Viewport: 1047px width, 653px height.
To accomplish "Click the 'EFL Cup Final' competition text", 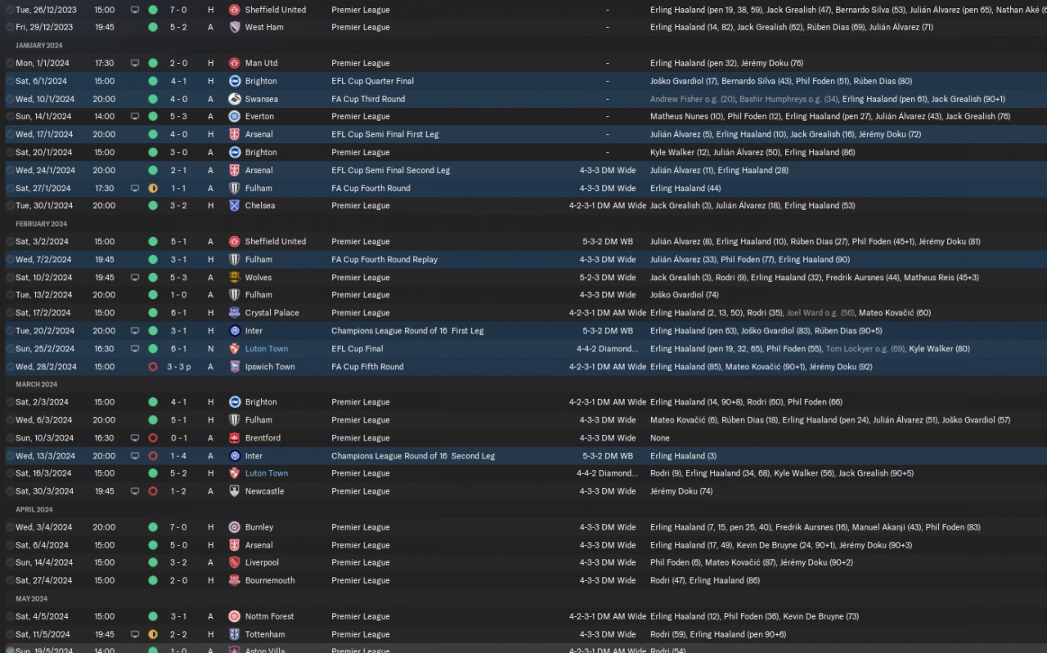I will 358,348.
